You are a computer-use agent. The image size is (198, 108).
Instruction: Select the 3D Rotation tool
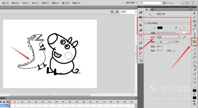pyautogui.click(x=195, y=25)
